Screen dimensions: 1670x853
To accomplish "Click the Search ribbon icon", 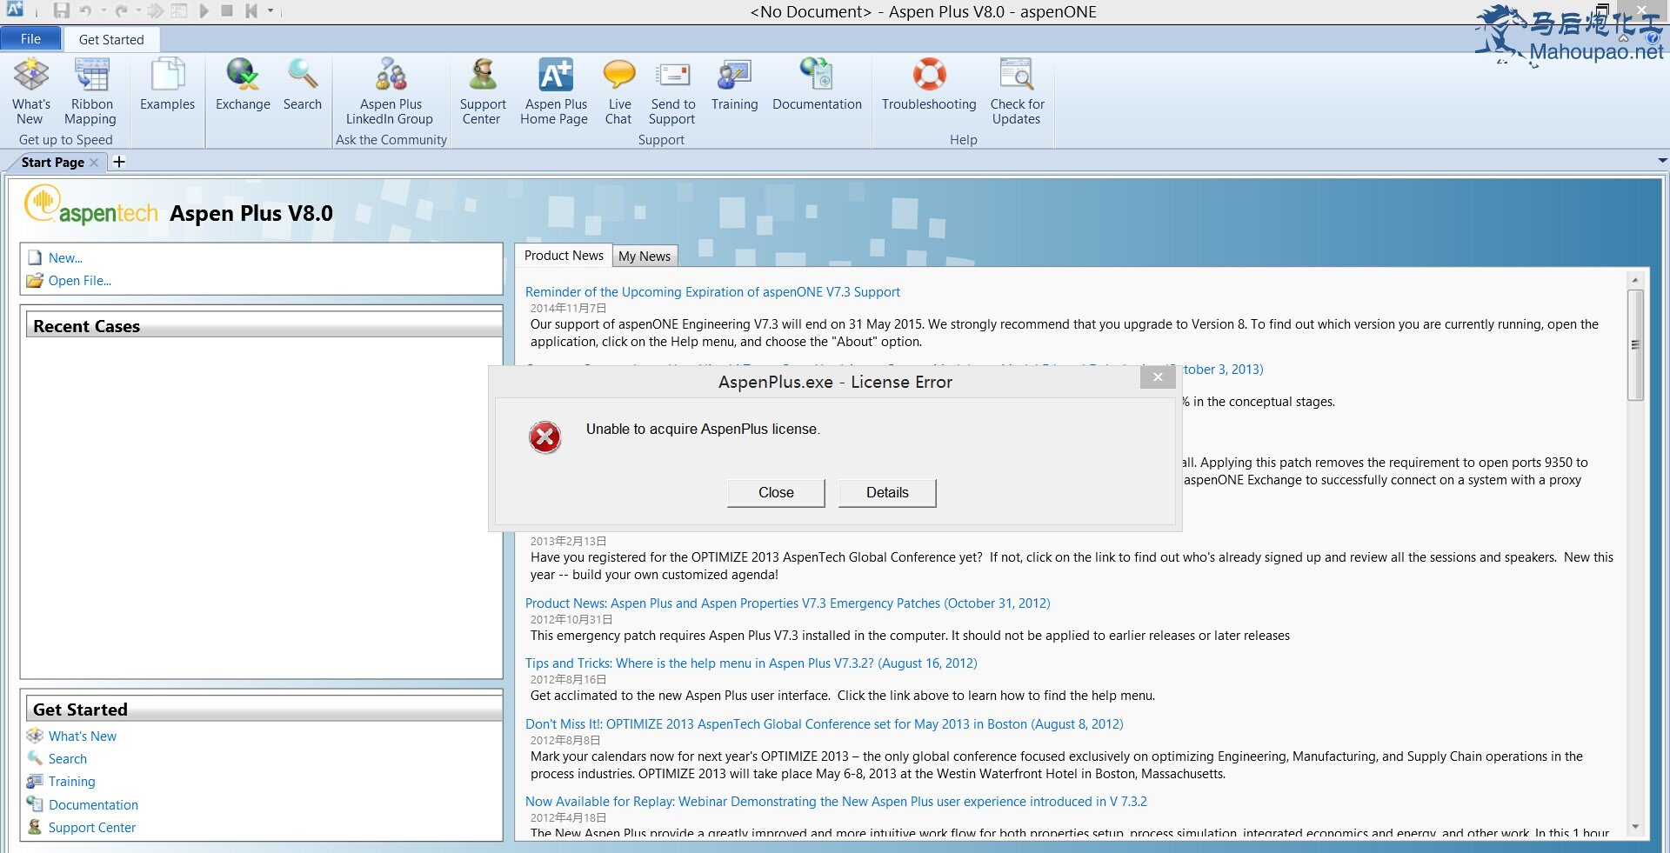I will (x=302, y=85).
